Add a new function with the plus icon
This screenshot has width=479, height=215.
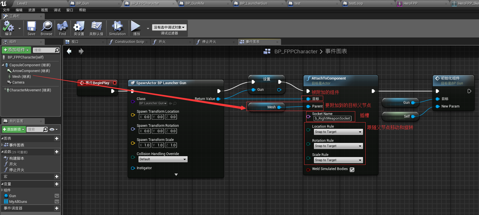tap(57, 152)
